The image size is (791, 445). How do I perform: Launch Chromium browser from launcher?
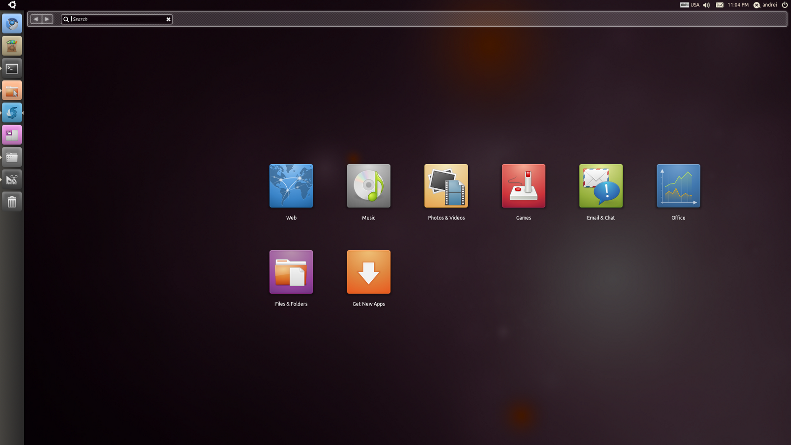tap(12, 24)
